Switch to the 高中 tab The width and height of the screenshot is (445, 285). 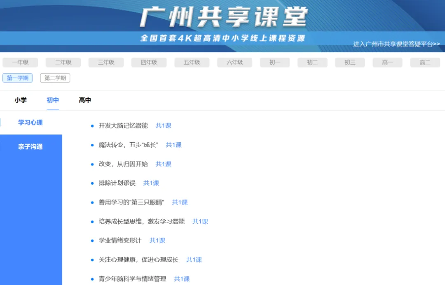coord(85,100)
